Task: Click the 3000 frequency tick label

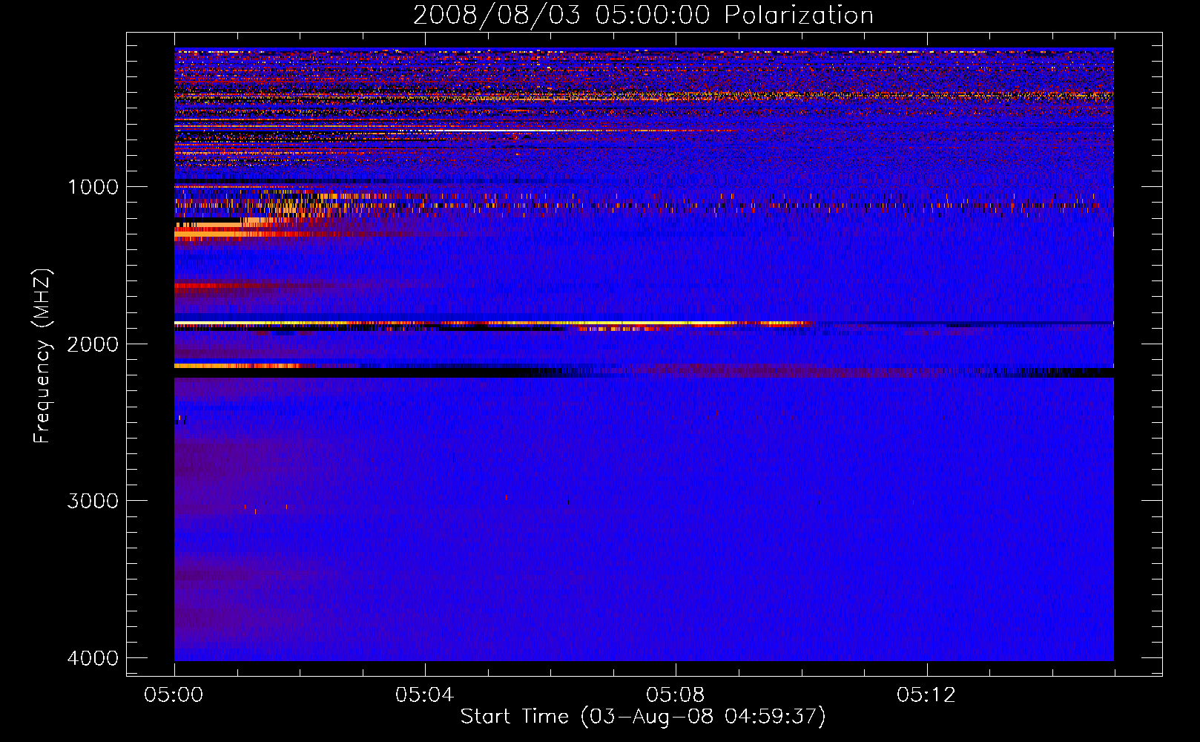Action: 93,501
